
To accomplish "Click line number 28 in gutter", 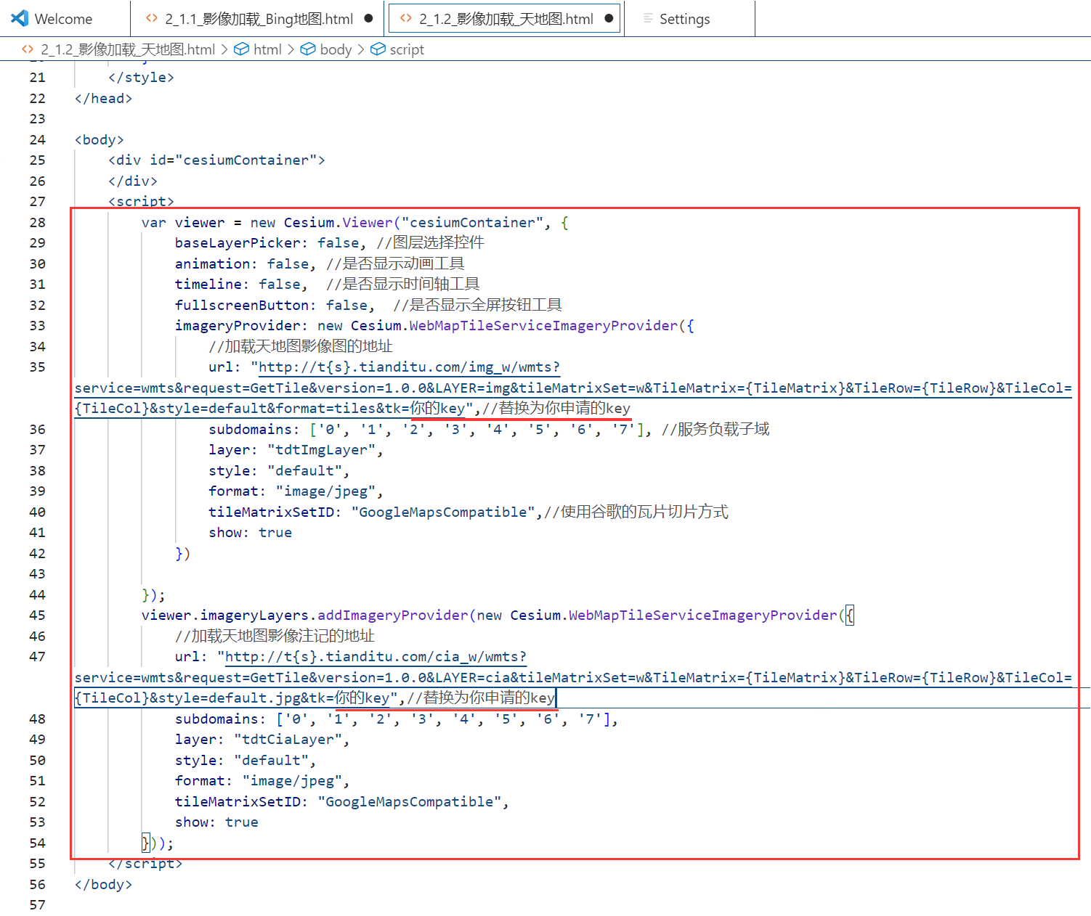I will click(37, 223).
